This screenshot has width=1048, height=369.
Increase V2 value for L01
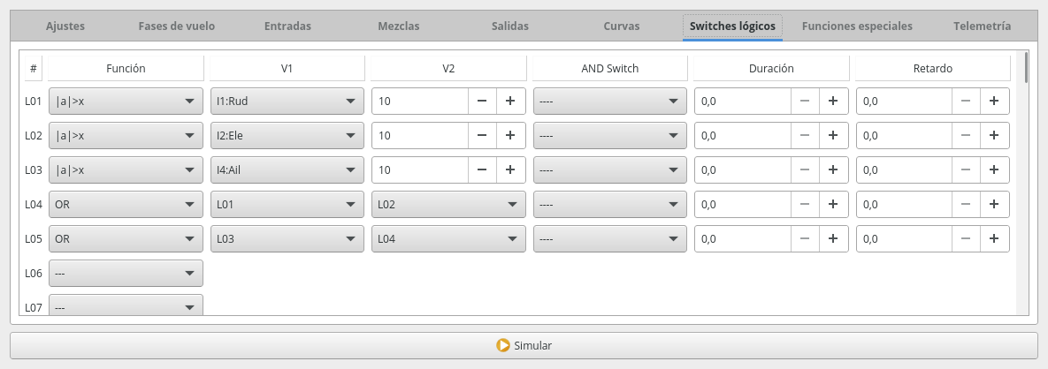pos(510,102)
